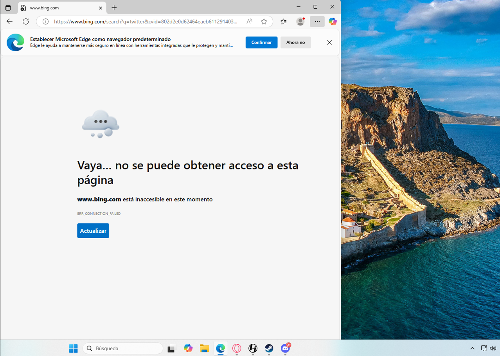Maximize the Edge window
The width and height of the screenshot is (500, 356).
[x=315, y=7]
